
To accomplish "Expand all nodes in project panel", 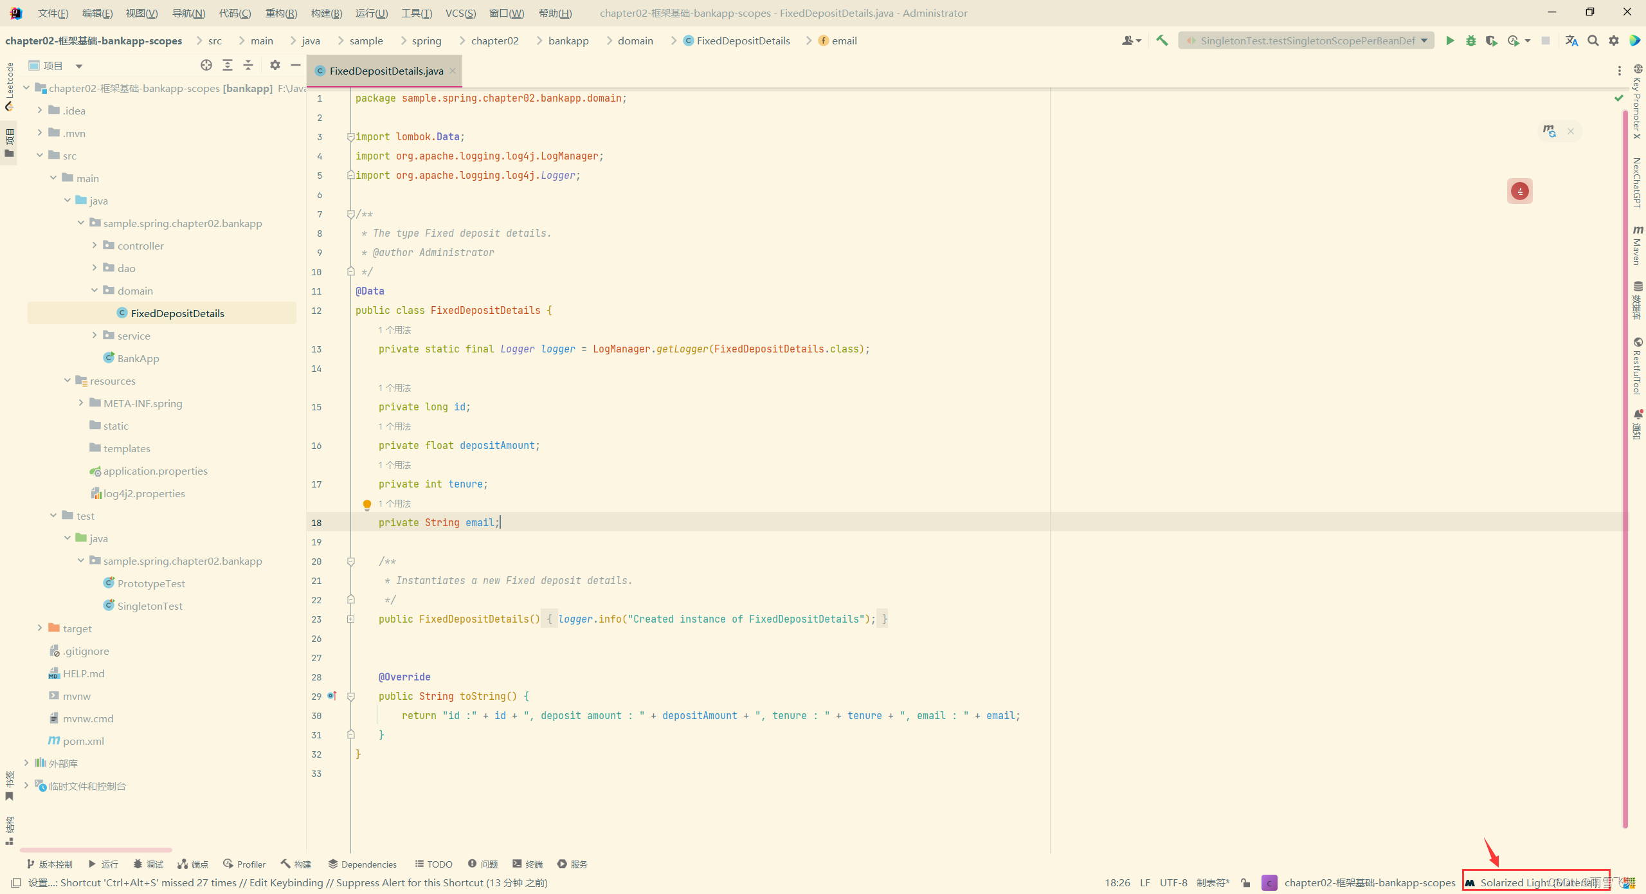I will click(228, 65).
